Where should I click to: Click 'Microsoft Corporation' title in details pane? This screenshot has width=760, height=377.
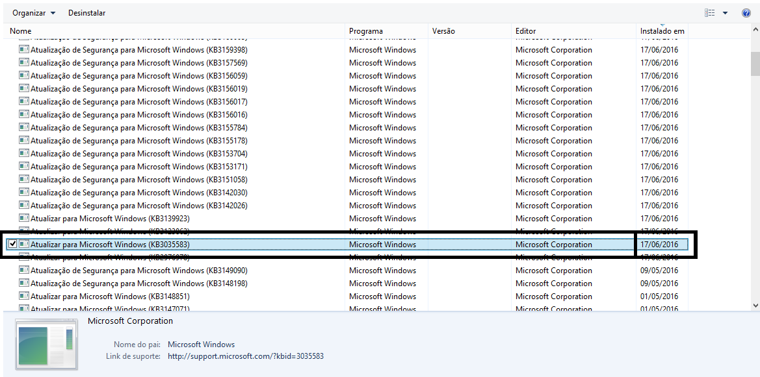tap(131, 321)
